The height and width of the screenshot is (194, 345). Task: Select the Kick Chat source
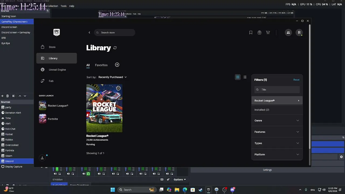17,129
